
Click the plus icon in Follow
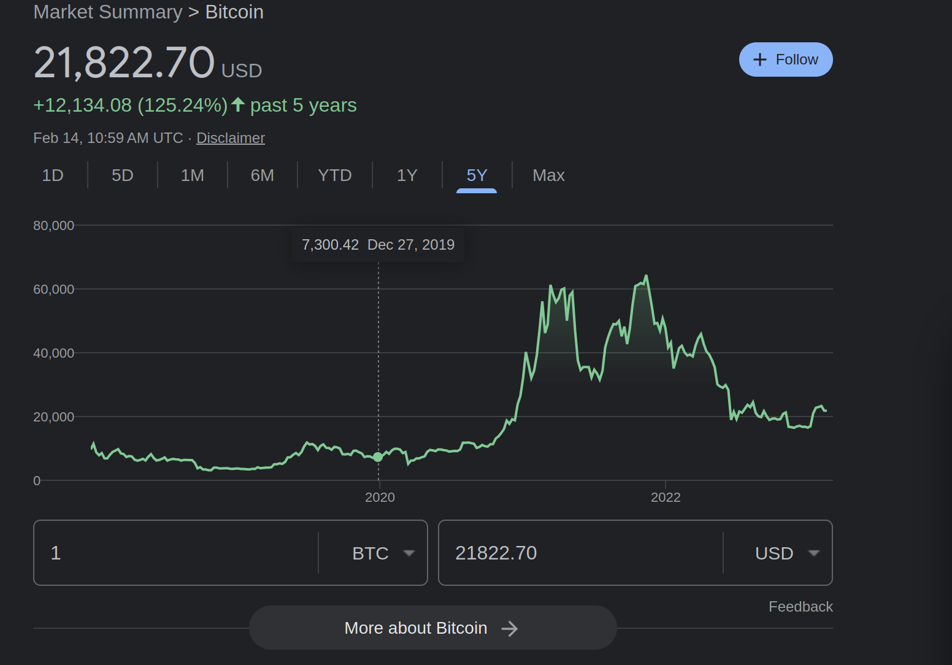759,60
